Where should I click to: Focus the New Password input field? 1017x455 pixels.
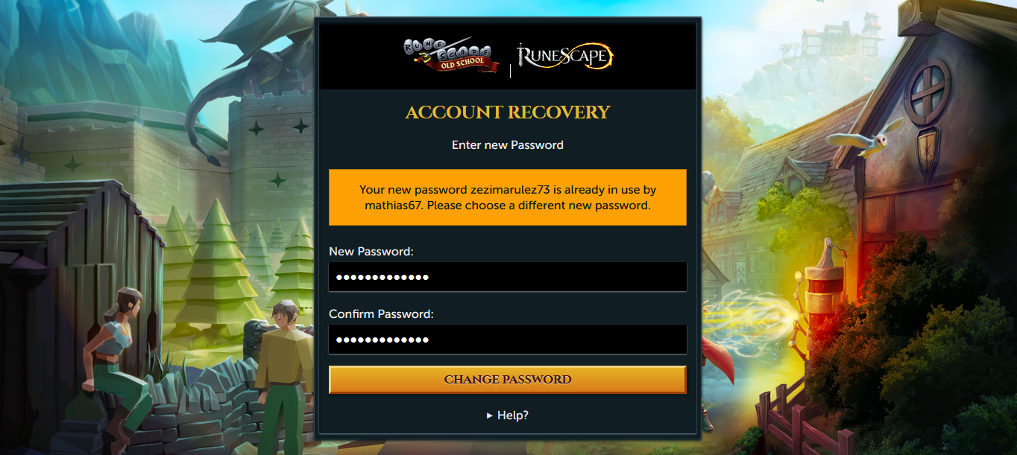click(508, 277)
